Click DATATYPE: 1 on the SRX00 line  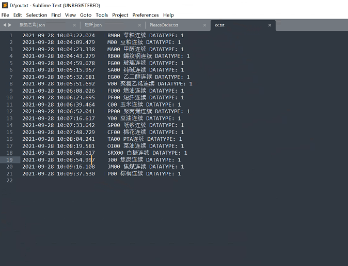pos(170,153)
